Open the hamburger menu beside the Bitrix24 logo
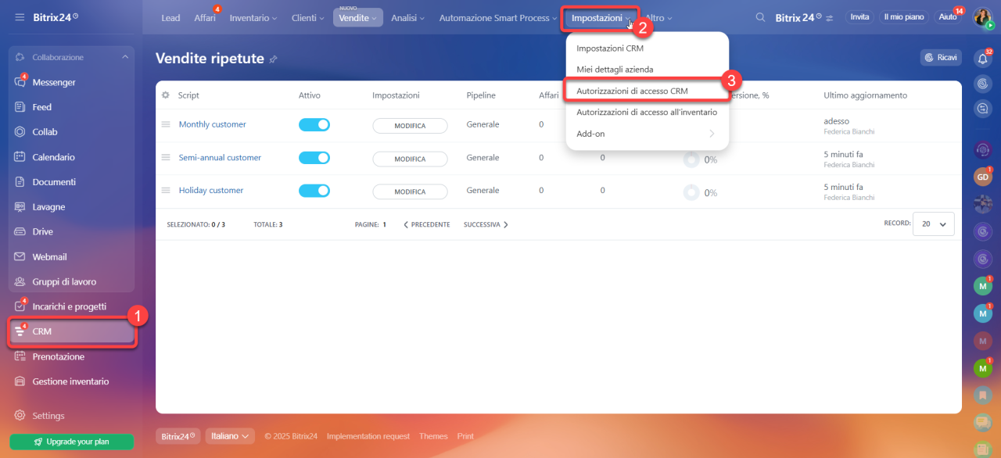 20,17
